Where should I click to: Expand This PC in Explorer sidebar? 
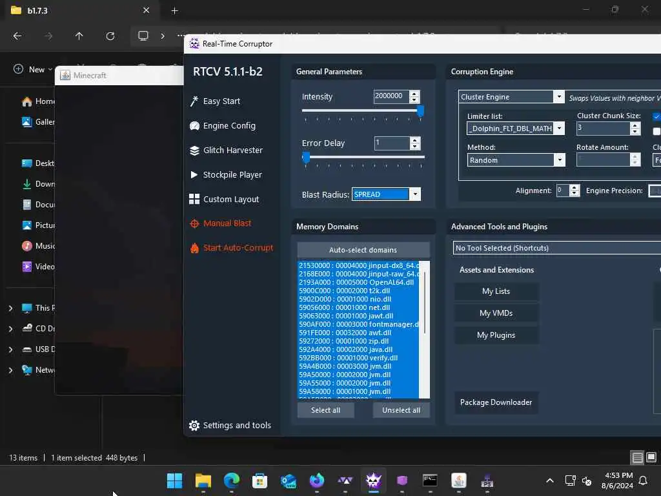coord(10,308)
